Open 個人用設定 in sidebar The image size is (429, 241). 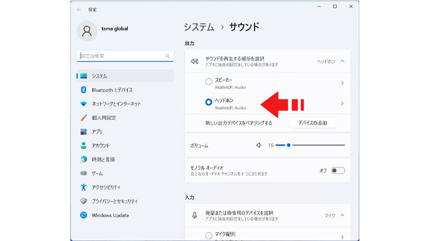point(103,118)
